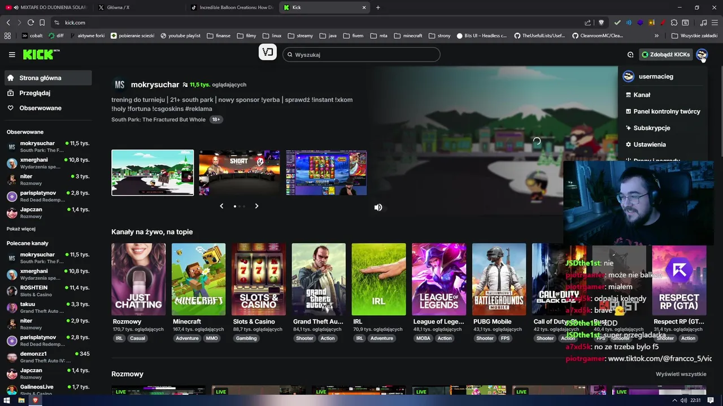This screenshot has height=406, width=723.
Task: Expand Pokaż więcej followed channels
Action: coord(21,229)
